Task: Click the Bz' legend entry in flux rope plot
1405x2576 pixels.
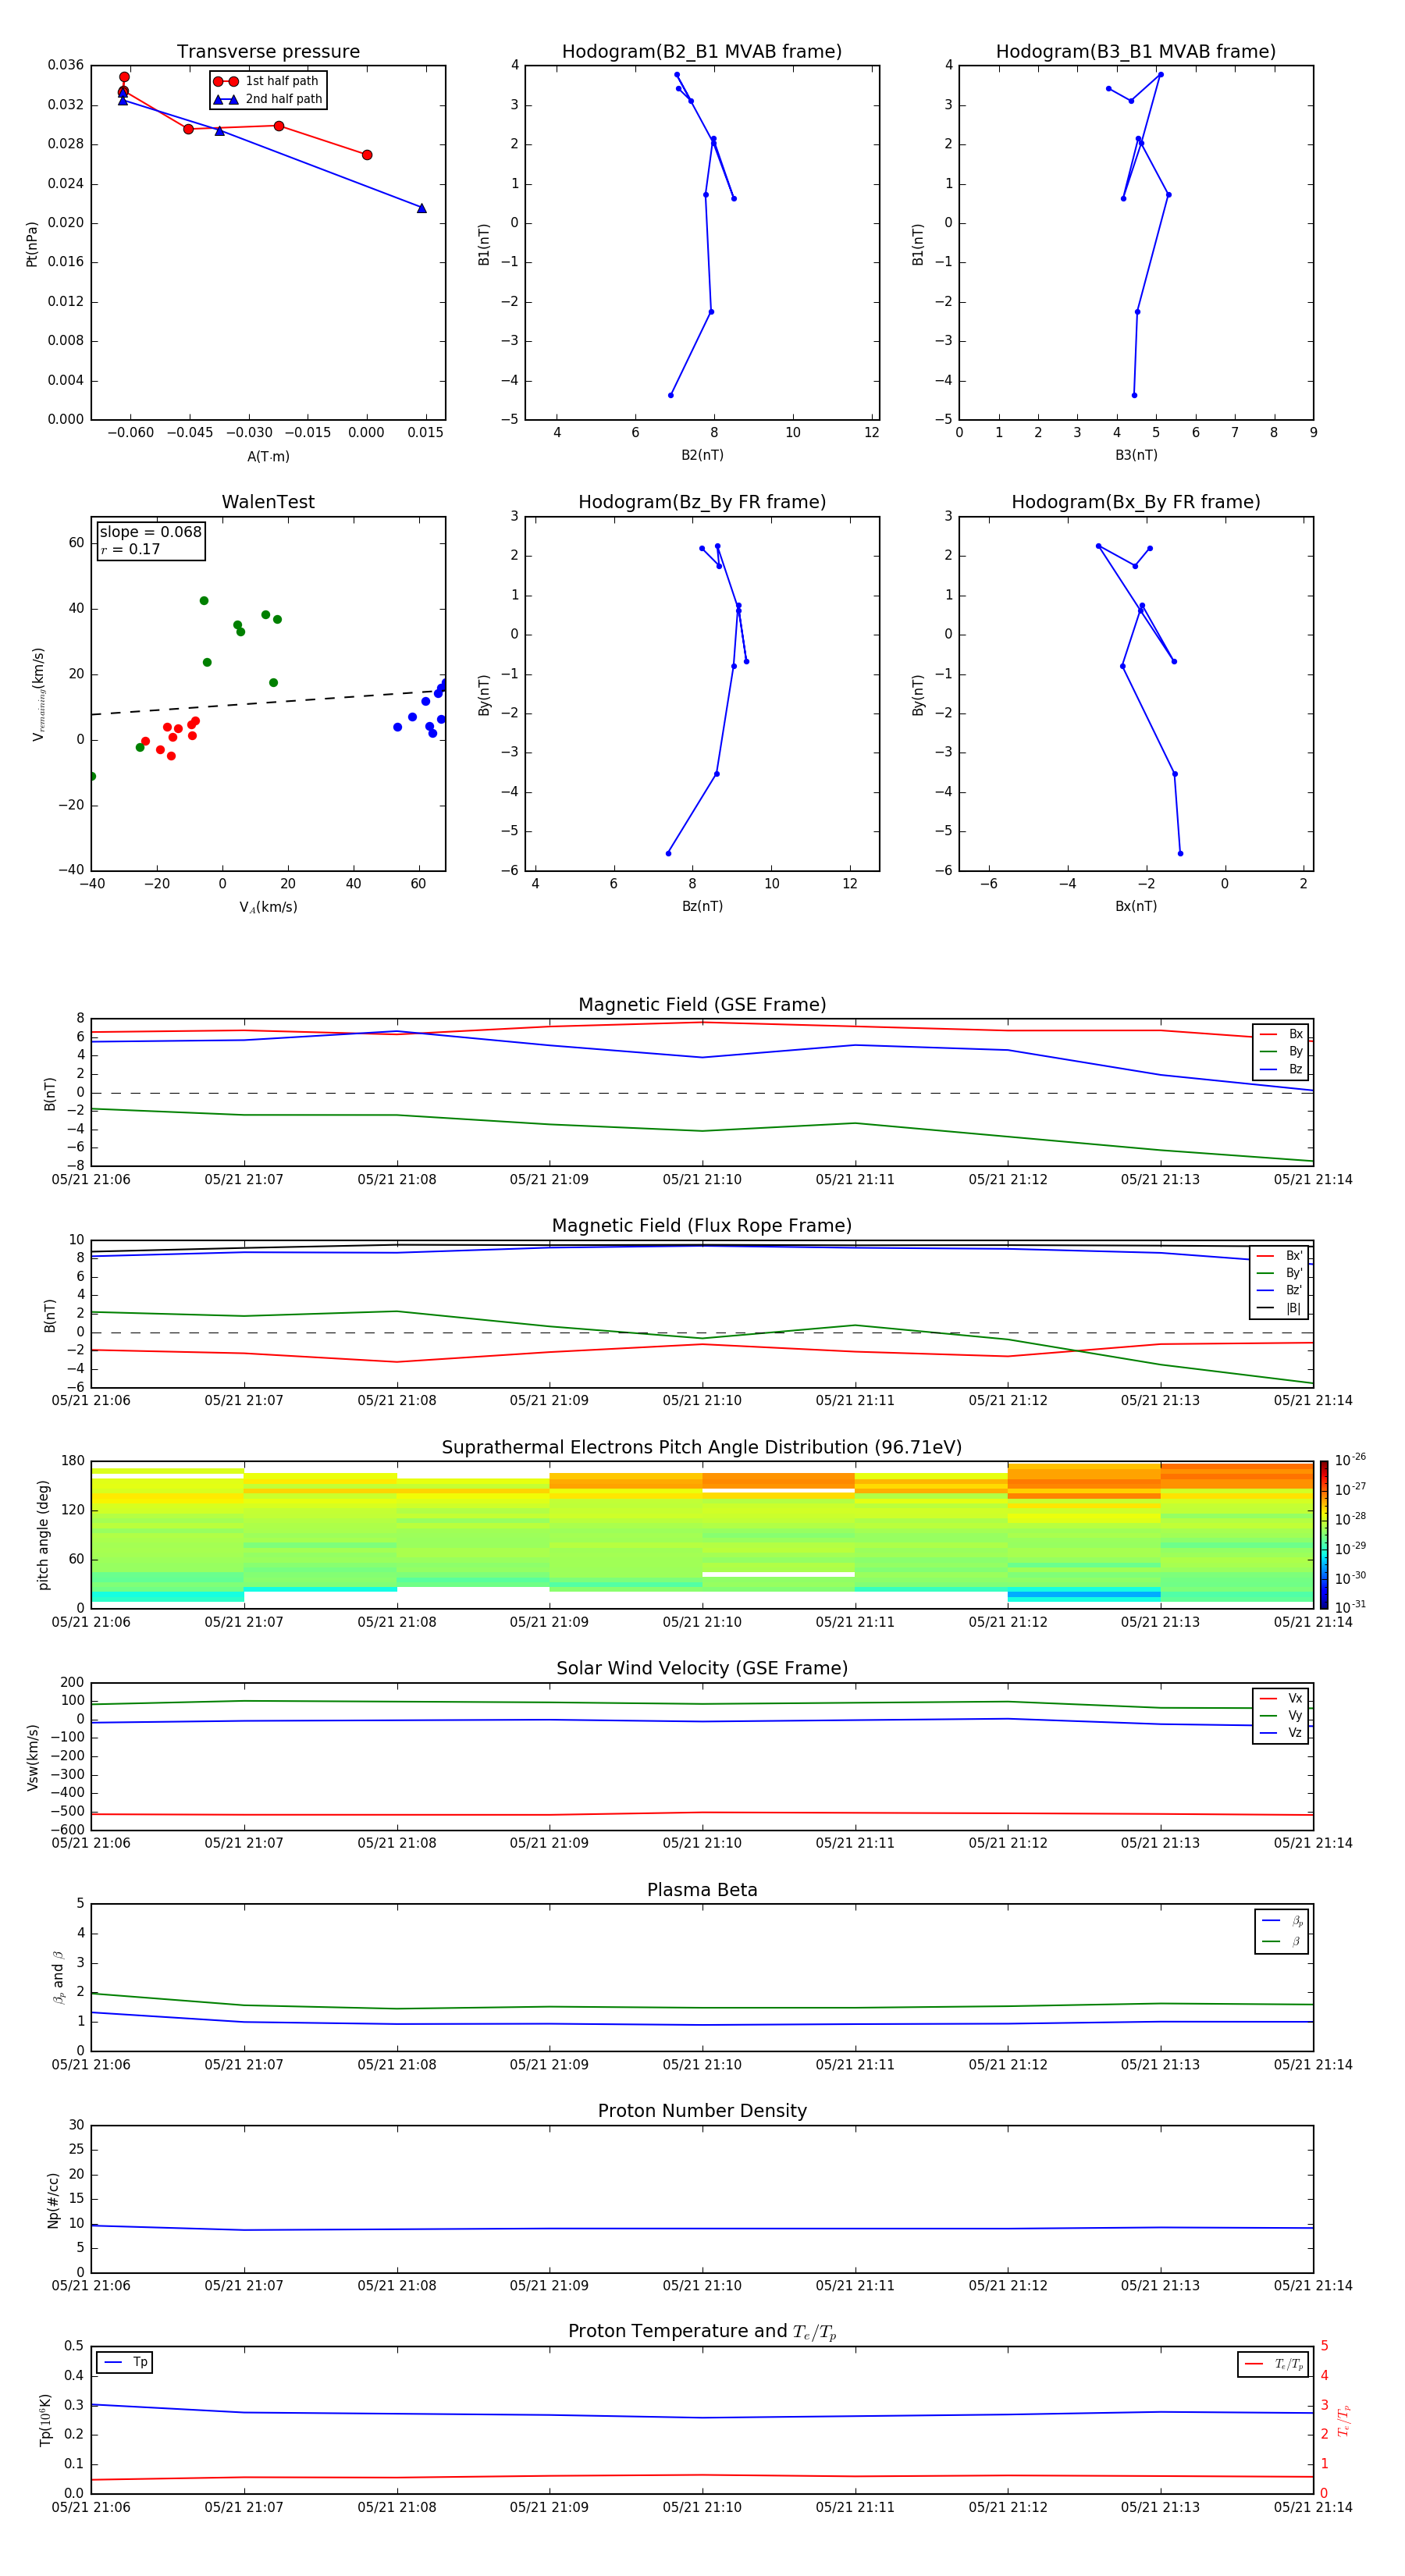Action: click(1279, 1290)
